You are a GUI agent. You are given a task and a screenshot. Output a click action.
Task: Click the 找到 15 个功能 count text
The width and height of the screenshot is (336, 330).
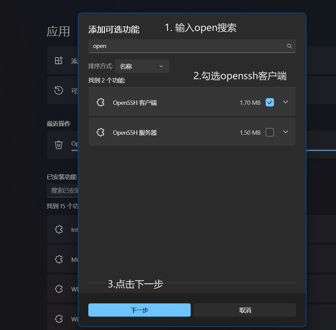(x=62, y=206)
